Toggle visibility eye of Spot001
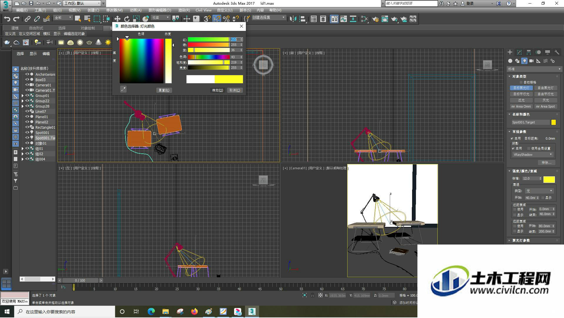The height and width of the screenshot is (318, 564). 27,133
